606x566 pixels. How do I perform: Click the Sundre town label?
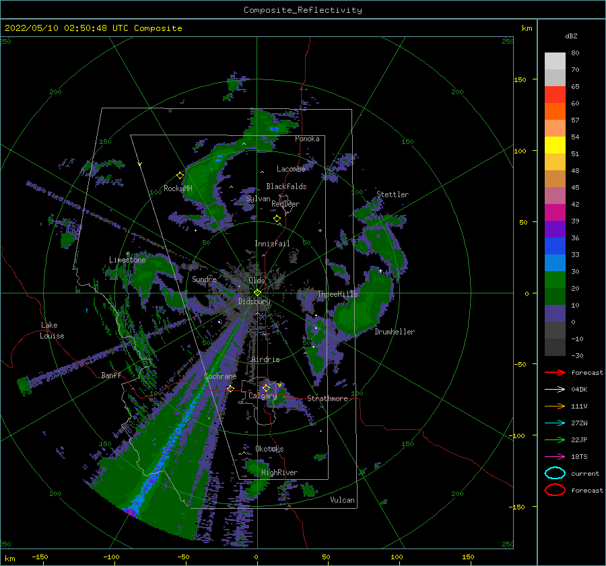[204, 279]
